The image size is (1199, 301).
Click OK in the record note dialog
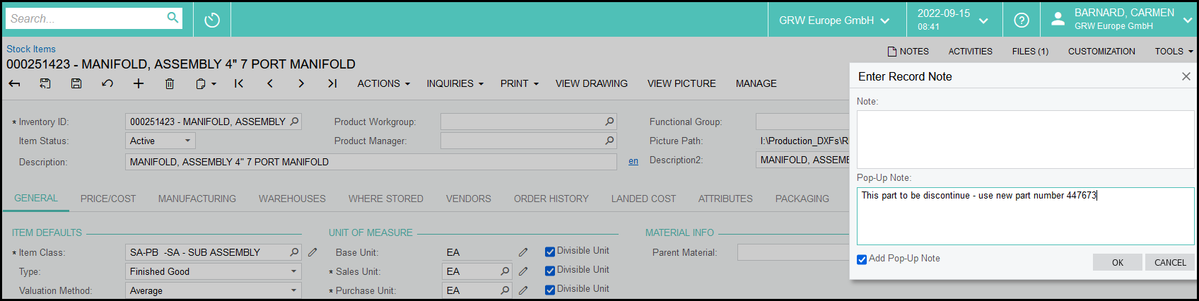point(1117,262)
